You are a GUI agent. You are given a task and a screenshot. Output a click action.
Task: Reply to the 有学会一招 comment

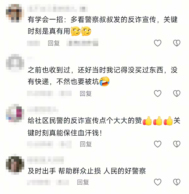pos(54,43)
